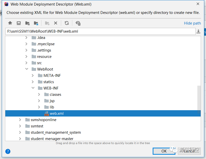
Task: Go to the module directory
Action: [36, 23]
